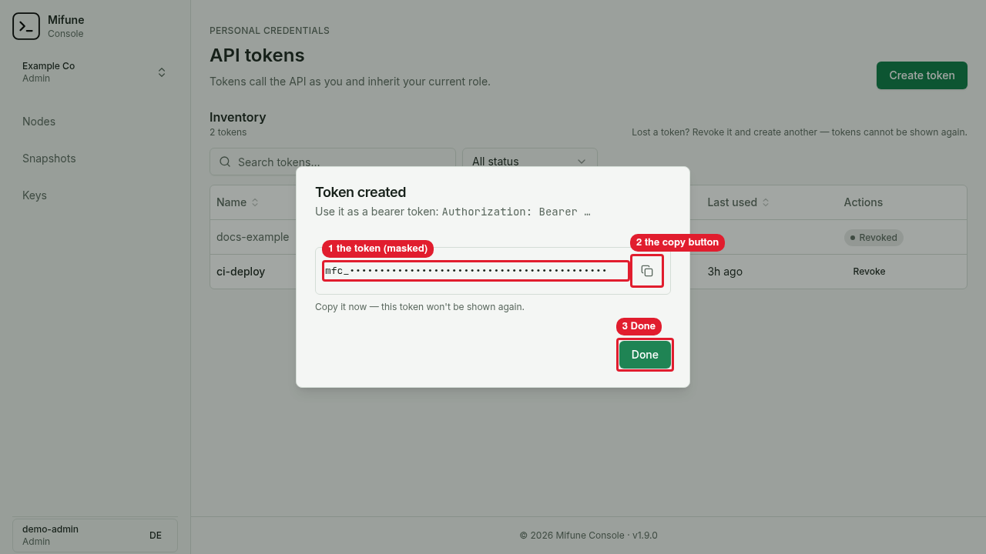The width and height of the screenshot is (986, 554).
Task: Click the DE avatar initials
Action: pos(156,536)
